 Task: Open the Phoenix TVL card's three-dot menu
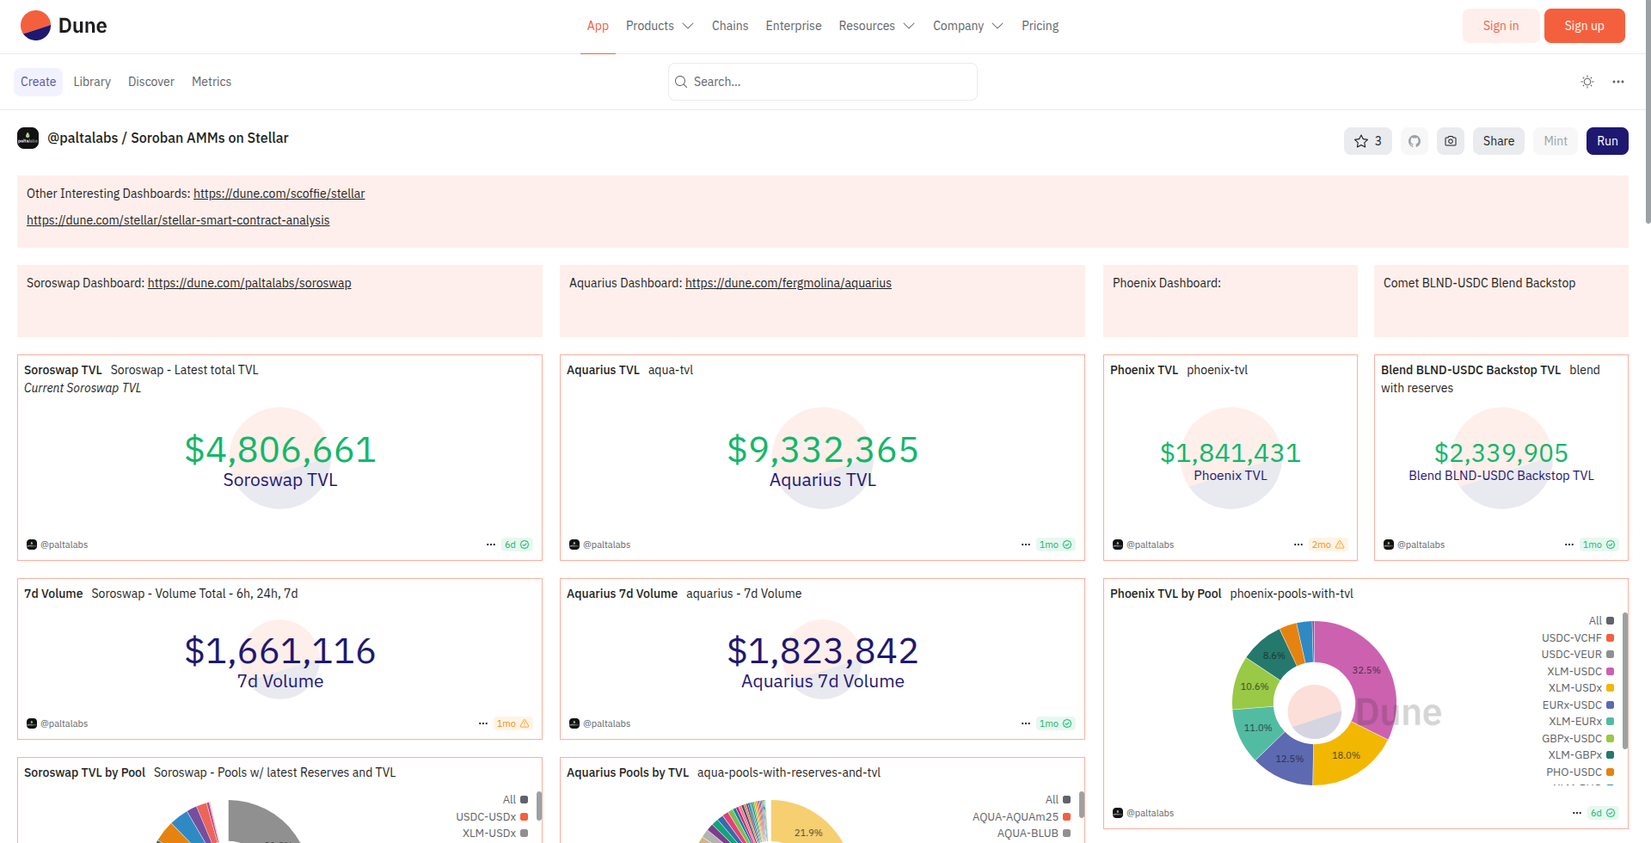1298,545
